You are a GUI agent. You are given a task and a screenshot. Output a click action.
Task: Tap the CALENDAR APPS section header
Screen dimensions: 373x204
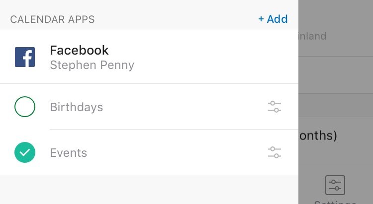(x=52, y=20)
